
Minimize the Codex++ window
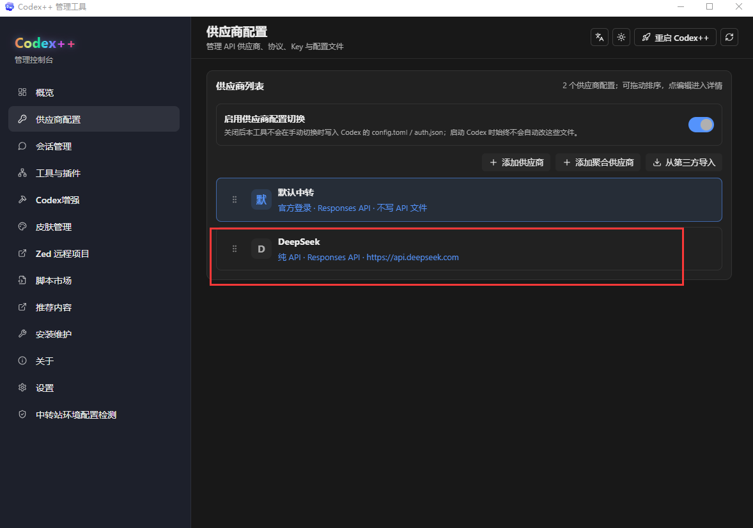[681, 7]
